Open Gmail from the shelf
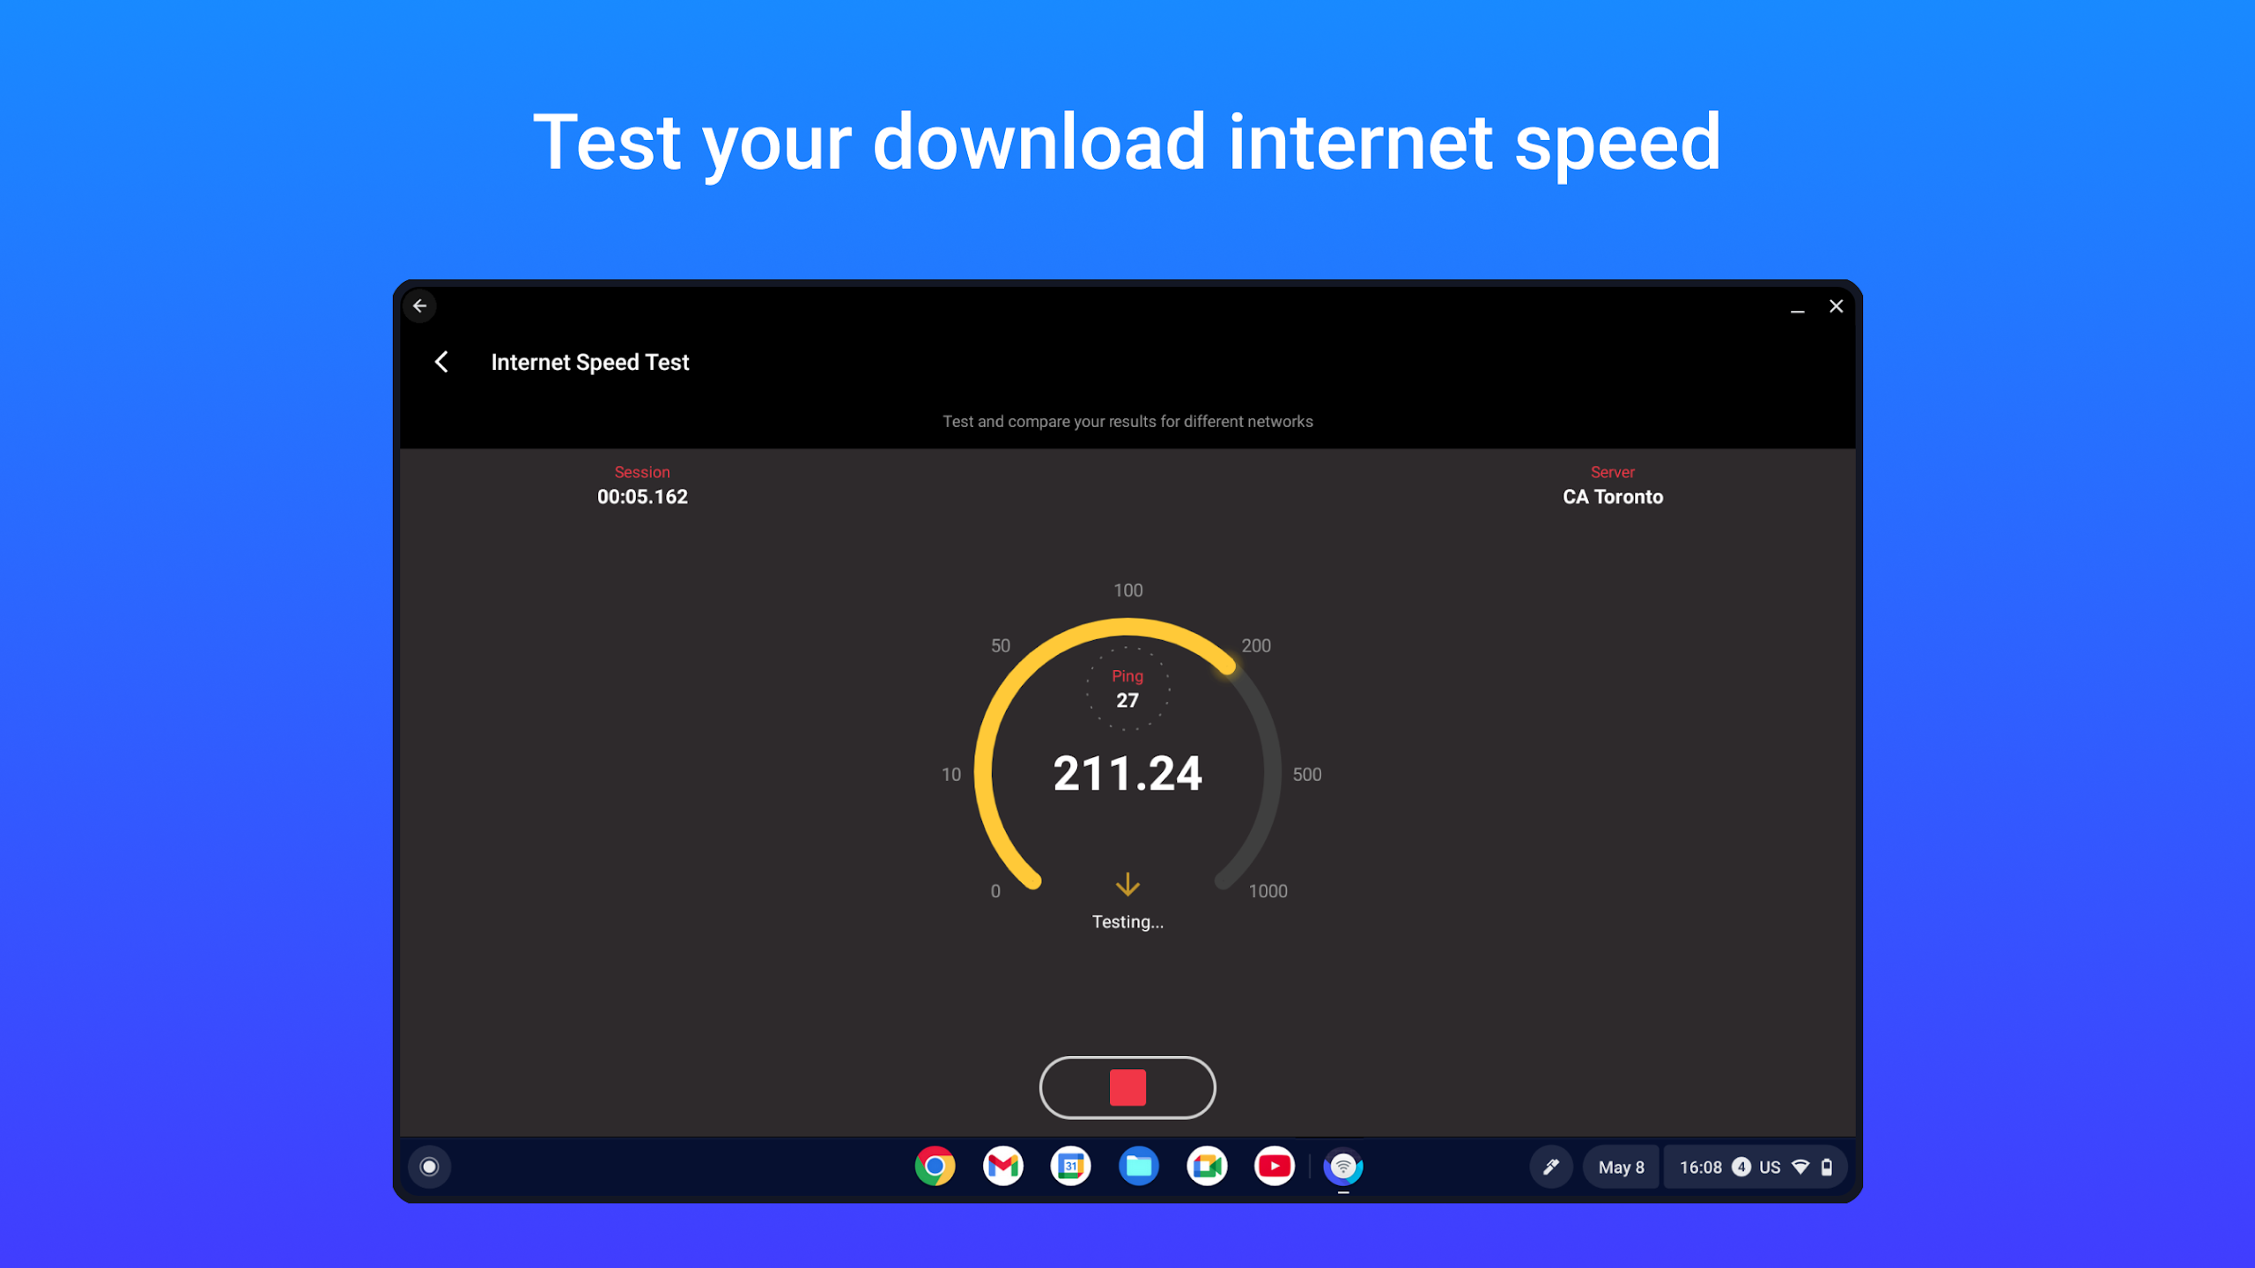The image size is (2255, 1268). 1002,1167
